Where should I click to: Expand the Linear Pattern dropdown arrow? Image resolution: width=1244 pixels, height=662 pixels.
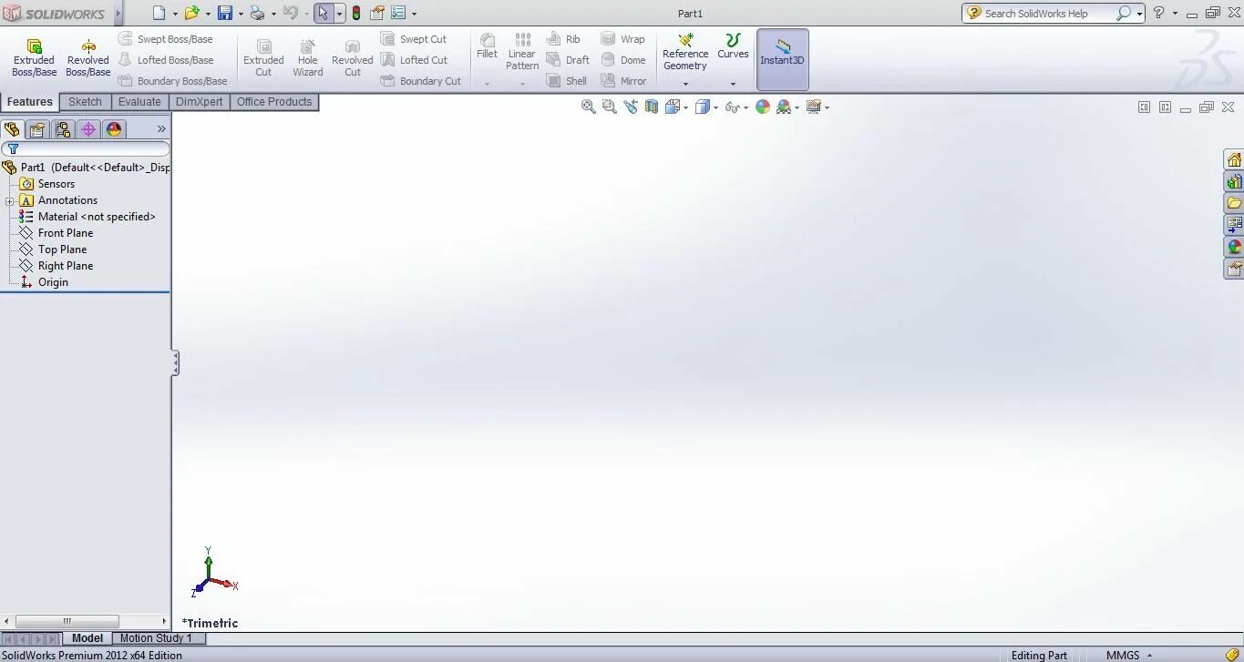[522, 84]
